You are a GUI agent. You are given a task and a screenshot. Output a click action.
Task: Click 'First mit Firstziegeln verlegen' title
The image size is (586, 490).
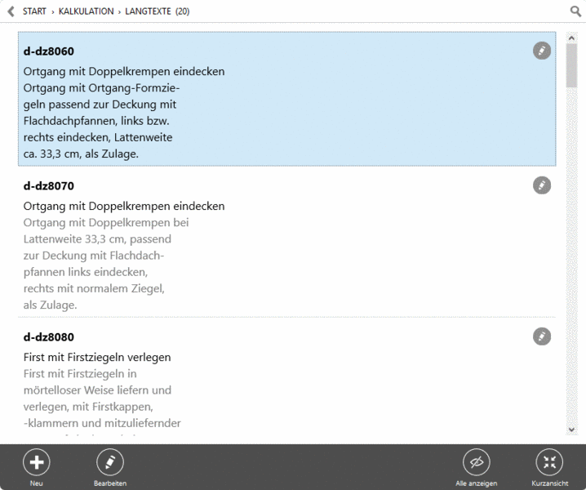(x=97, y=357)
